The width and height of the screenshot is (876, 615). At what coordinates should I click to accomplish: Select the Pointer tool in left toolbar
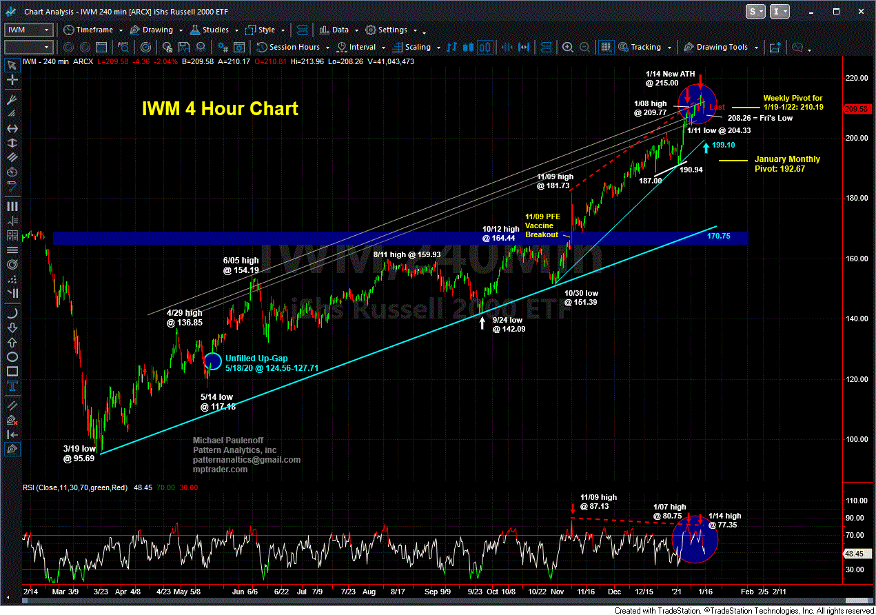(x=12, y=65)
